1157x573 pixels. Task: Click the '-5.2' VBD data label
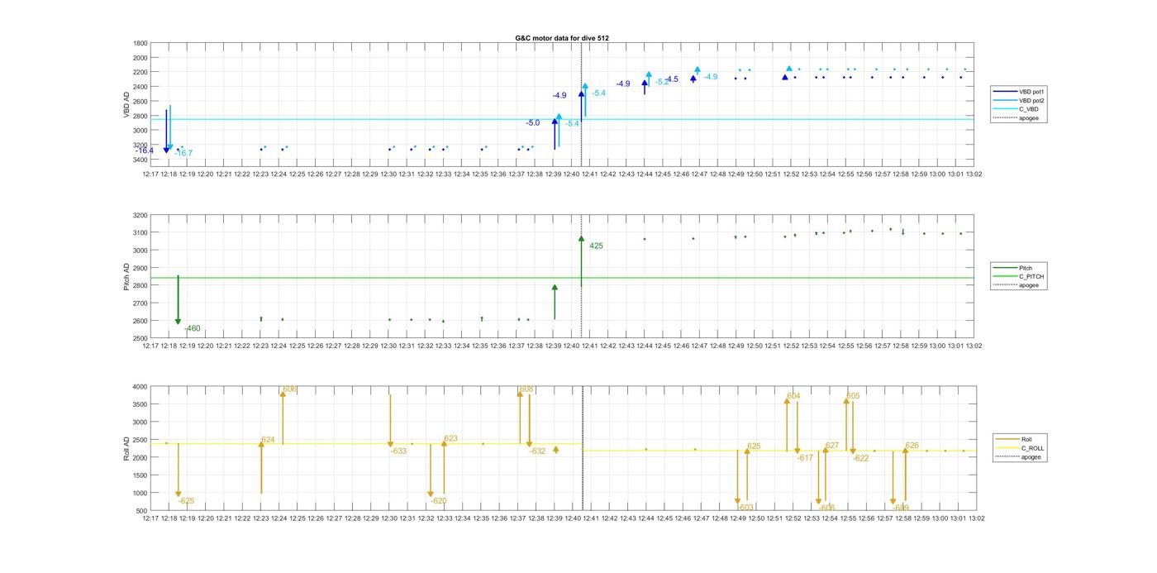click(663, 82)
